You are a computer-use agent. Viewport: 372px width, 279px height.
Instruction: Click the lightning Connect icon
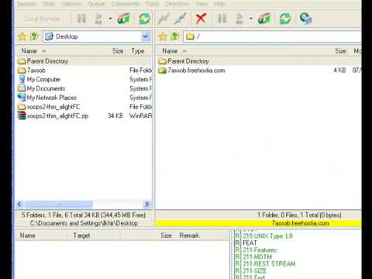click(x=164, y=19)
